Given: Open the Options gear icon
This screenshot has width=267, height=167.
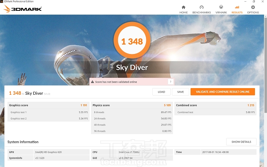Looking at the screenshot, I should (x=253, y=7).
